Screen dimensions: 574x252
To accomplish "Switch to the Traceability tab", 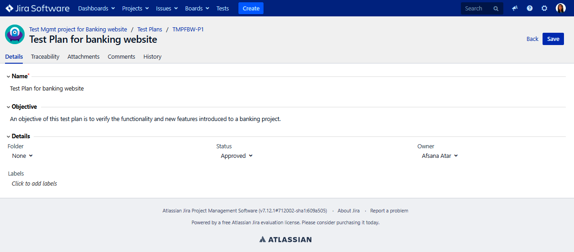I will (45, 56).
